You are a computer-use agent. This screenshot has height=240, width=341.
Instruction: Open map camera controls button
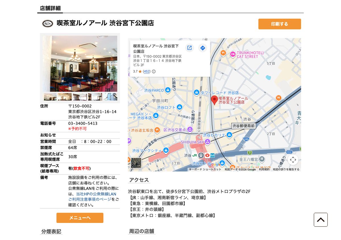pyautogui.click(x=293, y=160)
